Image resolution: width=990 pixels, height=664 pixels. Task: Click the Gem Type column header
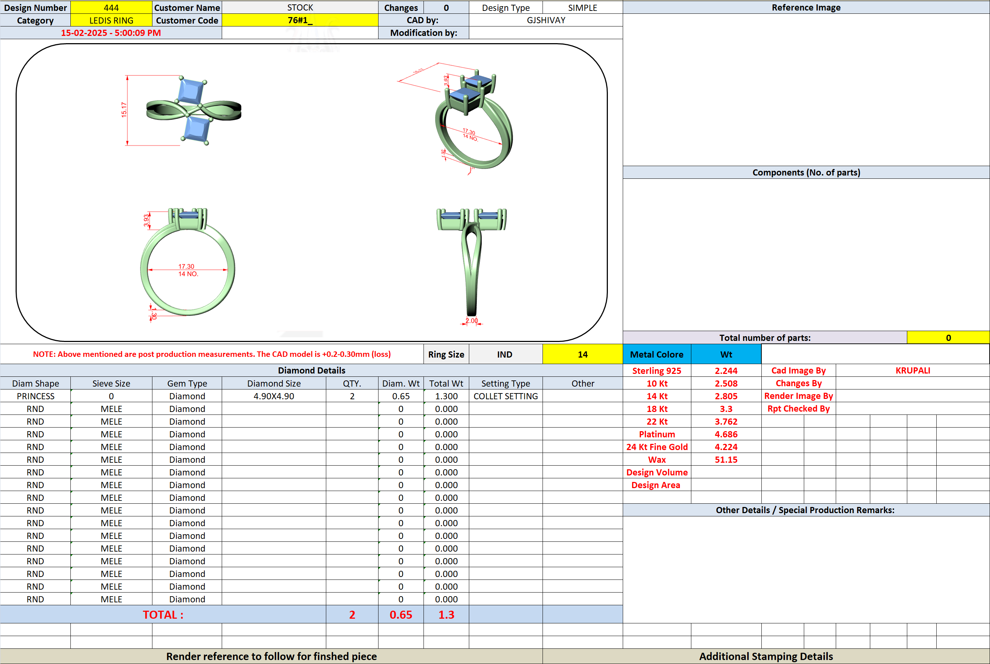click(187, 383)
